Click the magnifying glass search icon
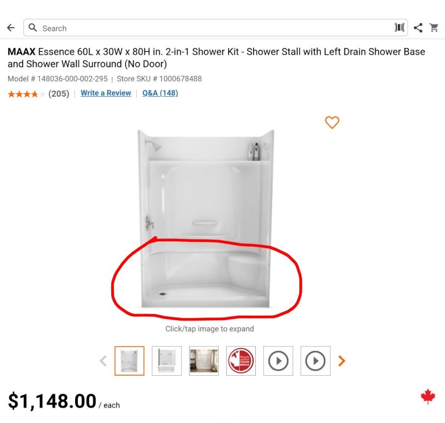Image resolution: width=445 pixels, height=423 pixels. tap(33, 28)
